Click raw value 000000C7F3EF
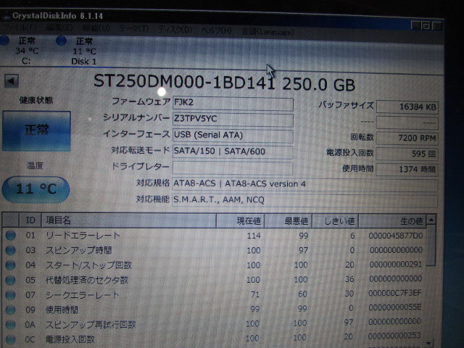This screenshot has height=348, width=464. [394, 293]
